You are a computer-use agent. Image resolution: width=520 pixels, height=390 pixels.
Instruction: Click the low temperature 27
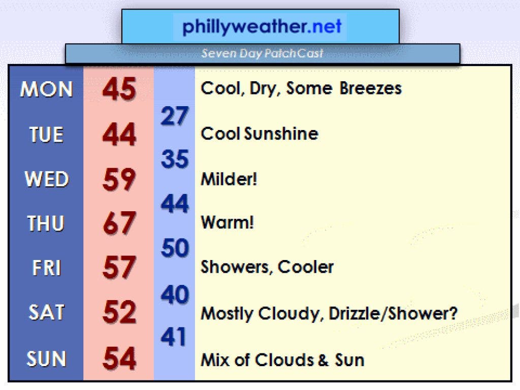coord(175,117)
